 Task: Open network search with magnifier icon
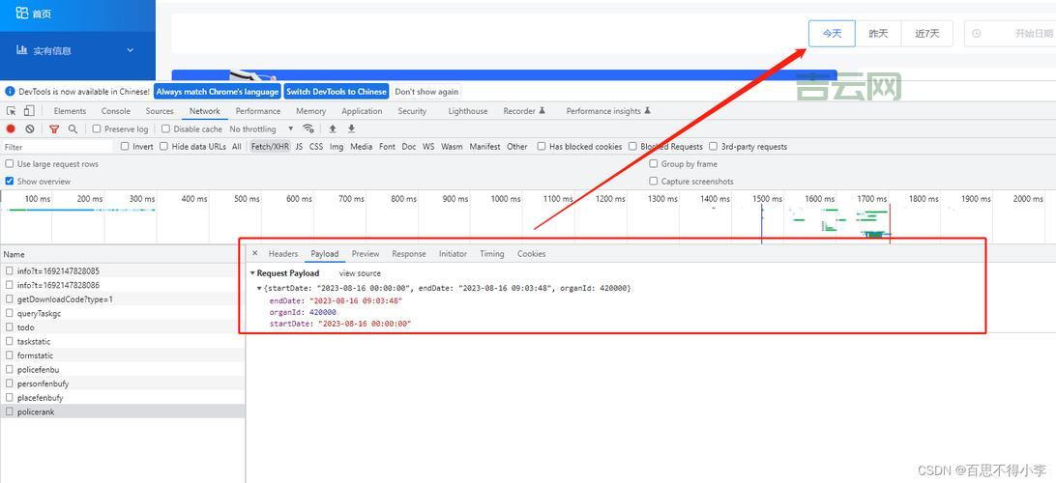click(x=73, y=128)
